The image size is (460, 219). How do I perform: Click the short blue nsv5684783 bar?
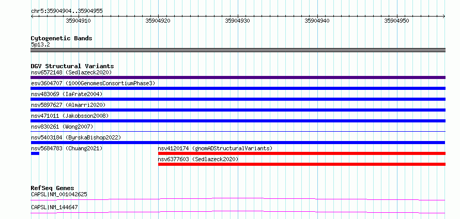click(x=35, y=153)
